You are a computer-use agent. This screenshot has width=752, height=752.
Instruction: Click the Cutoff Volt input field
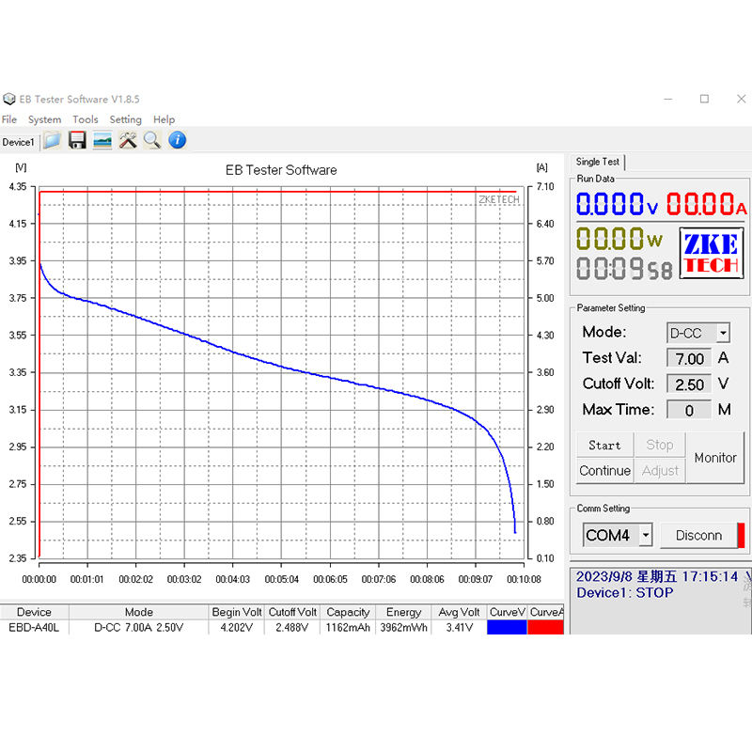(689, 384)
